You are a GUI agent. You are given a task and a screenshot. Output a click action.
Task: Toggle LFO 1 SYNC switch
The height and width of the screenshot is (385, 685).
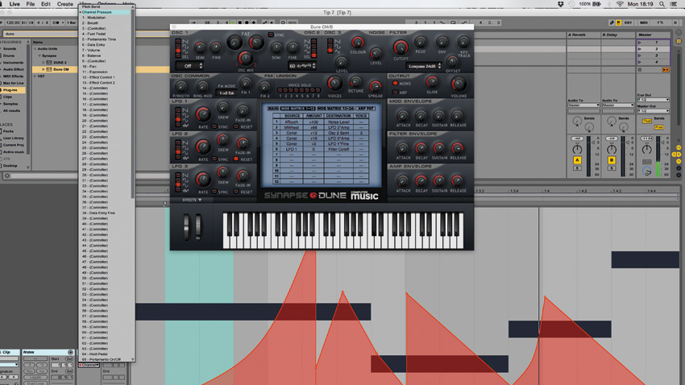pos(214,126)
